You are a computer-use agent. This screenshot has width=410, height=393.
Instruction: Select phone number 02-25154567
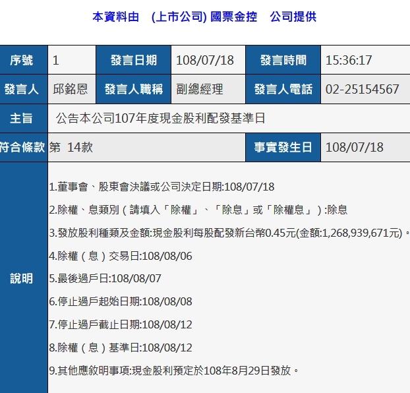pyautogui.click(x=362, y=89)
